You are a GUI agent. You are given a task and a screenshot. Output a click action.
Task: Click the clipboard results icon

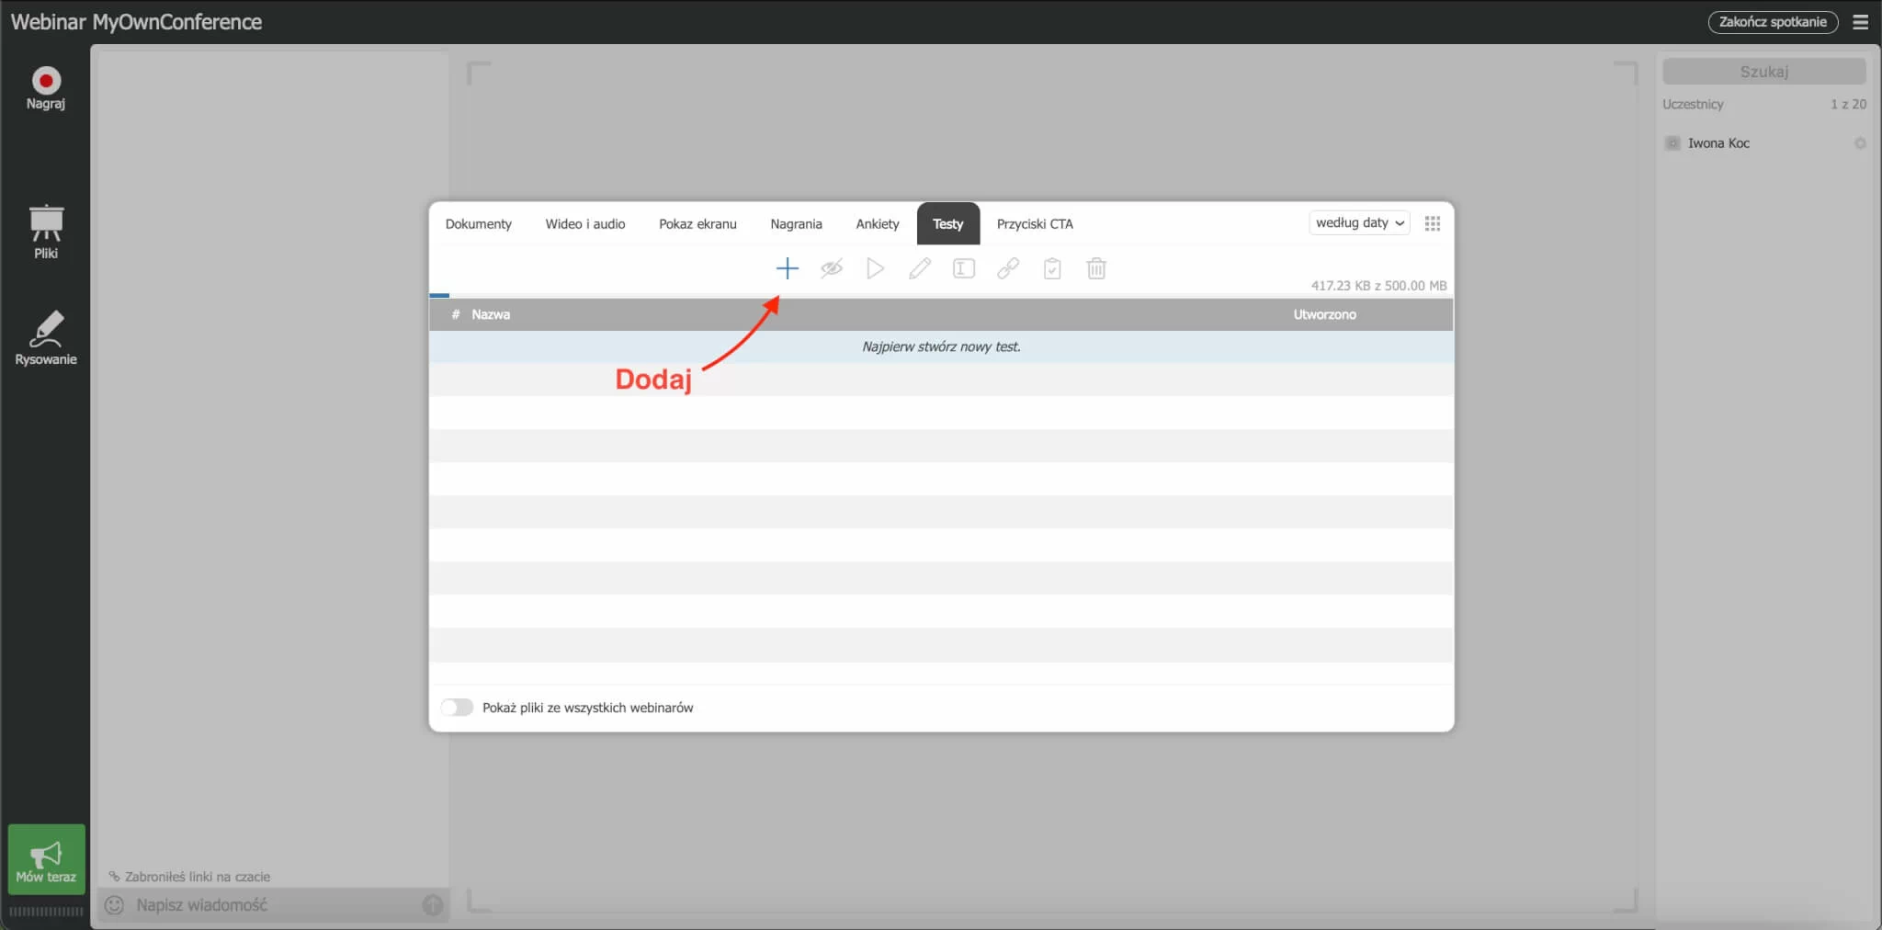1052,268
